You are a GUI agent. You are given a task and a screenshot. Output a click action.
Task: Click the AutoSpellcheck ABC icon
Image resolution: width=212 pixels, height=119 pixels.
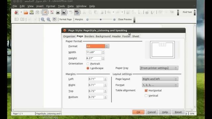(77, 12)
